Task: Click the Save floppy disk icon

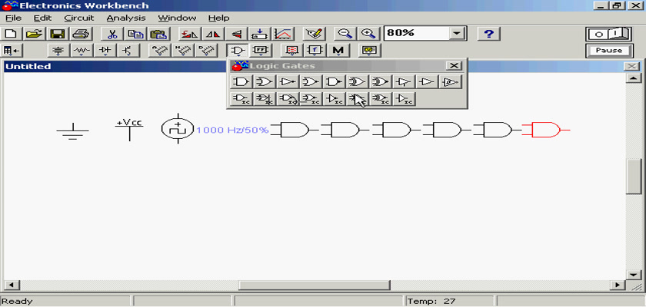Action: coord(58,34)
